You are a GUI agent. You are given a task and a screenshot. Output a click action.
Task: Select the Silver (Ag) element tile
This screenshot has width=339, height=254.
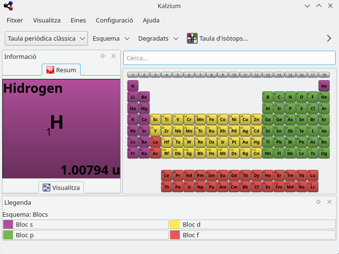[245, 131]
